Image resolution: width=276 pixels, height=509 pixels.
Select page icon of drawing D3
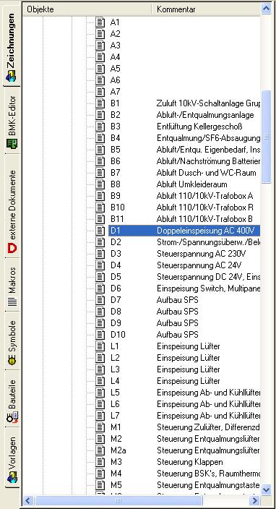(100, 254)
